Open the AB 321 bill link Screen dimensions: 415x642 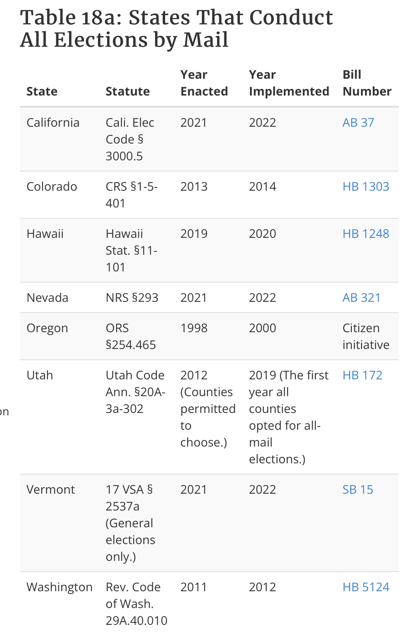(361, 297)
